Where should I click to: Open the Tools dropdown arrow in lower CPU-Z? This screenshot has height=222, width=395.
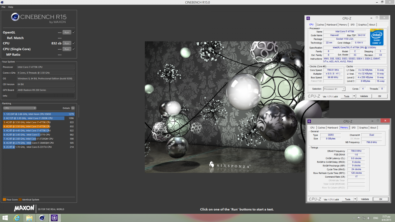coord(355,199)
